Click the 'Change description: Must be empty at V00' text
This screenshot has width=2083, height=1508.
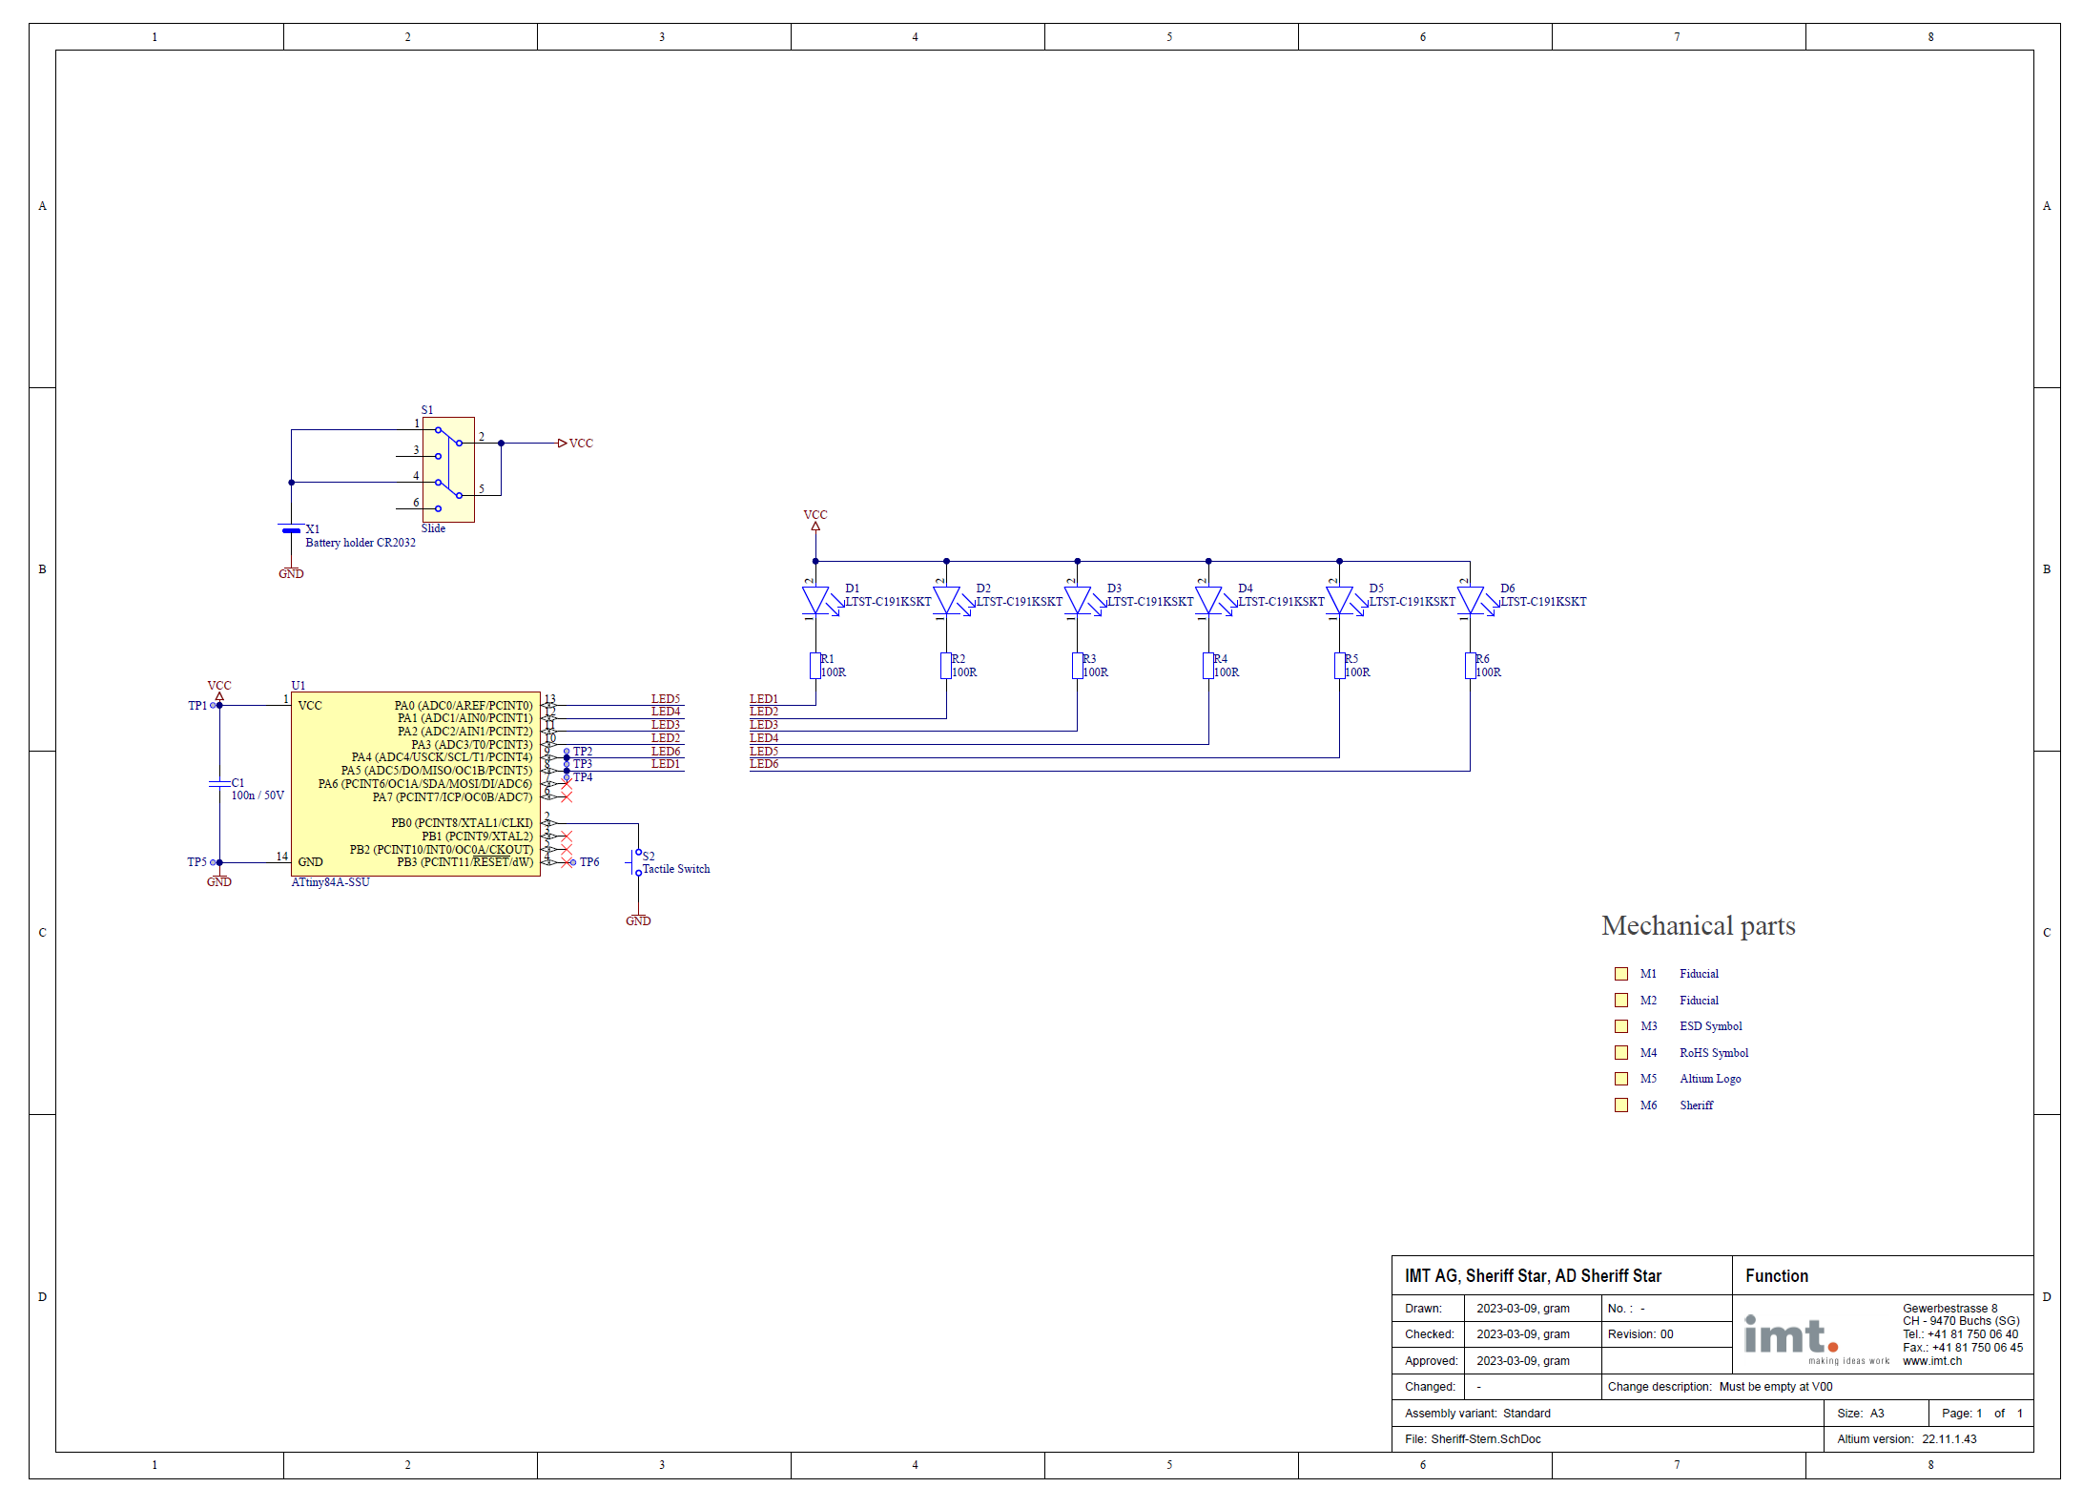click(x=1720, y=1387)
